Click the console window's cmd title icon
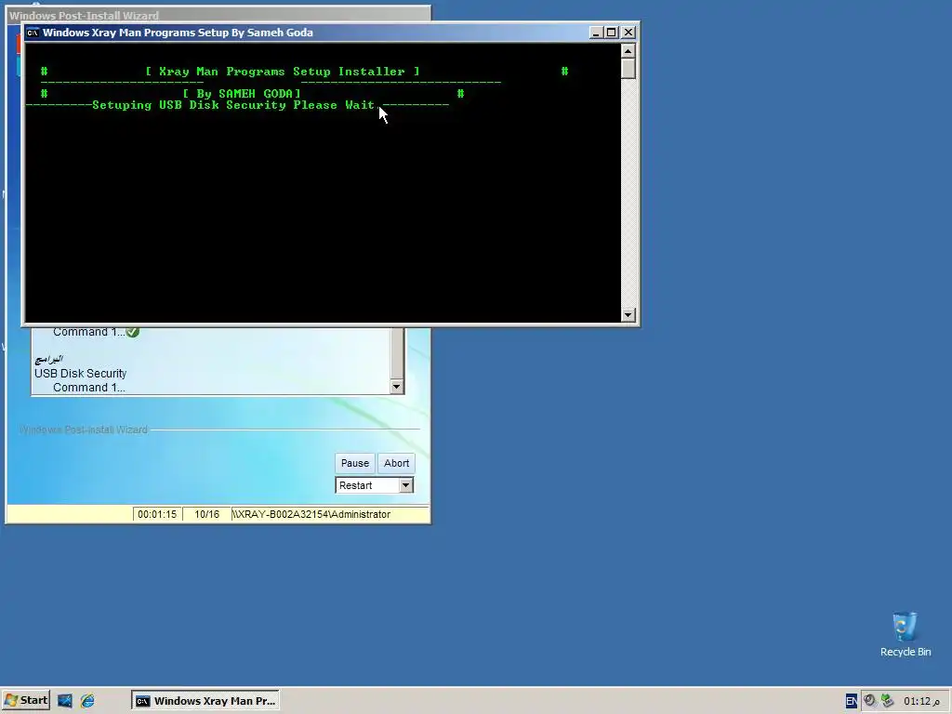Viewport: 952px width, 714px height. click(x=33, y=33)
